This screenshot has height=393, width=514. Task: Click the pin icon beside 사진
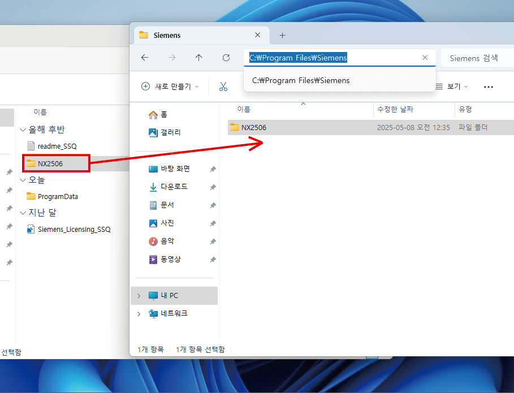pos(213,223)
